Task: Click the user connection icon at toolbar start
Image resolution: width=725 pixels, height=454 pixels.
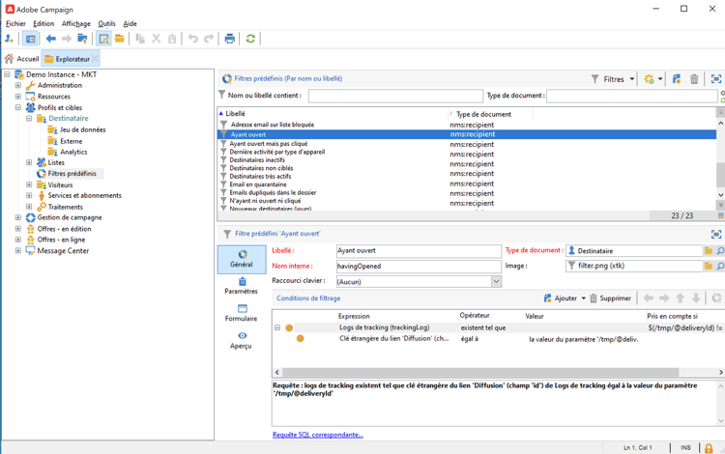Action: pos(9,39)
